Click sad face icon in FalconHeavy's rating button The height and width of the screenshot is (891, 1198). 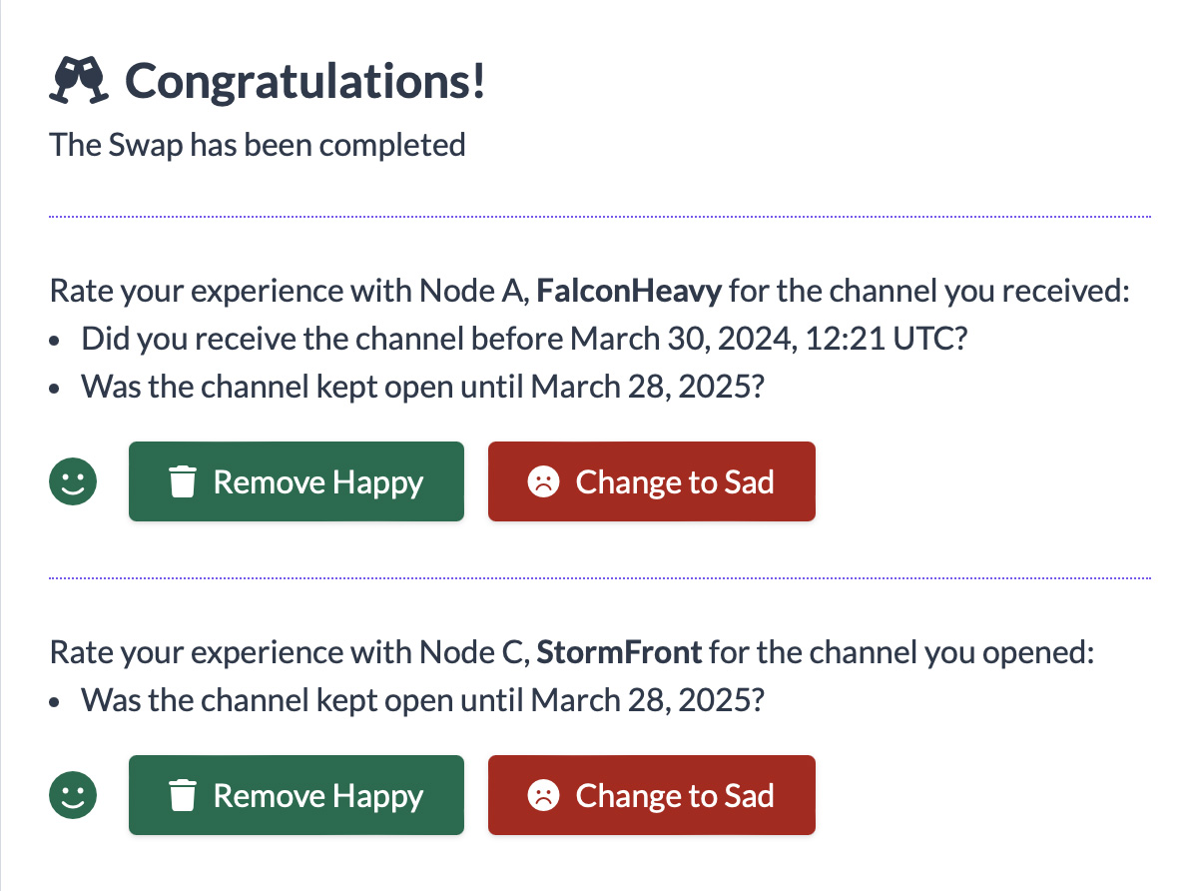[x=541, y=482]
